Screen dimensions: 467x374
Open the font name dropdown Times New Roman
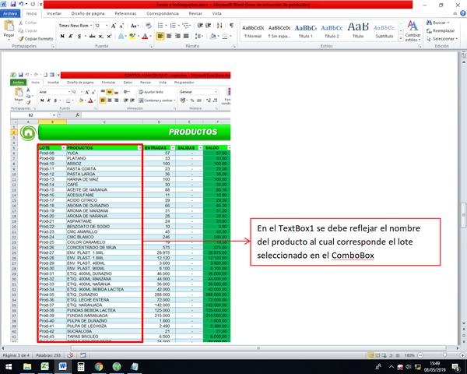coord(91,26)
